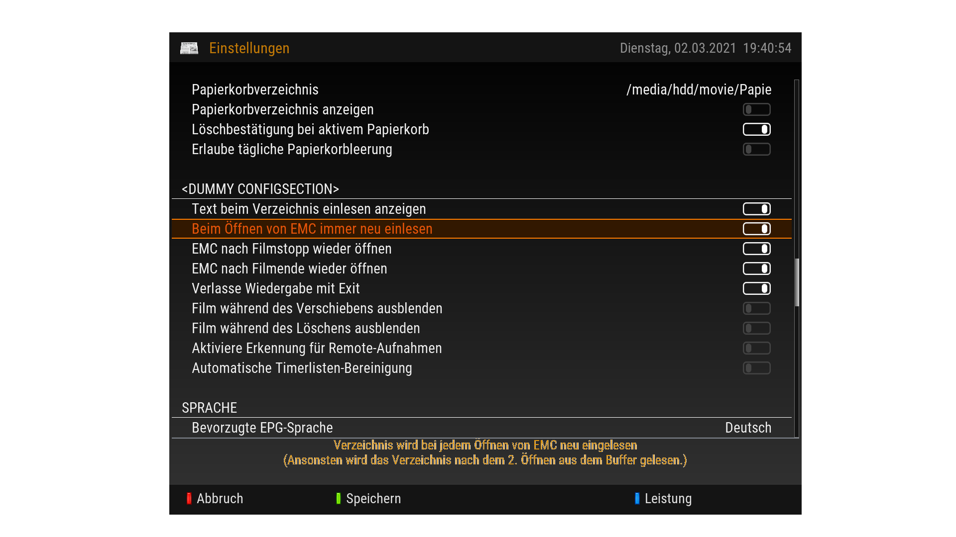Switch off Beim Öffnen von EMC immer neu einlesen
Image resolution: width=956 pixels, height=537 pixels.
(x=756, y=229)
